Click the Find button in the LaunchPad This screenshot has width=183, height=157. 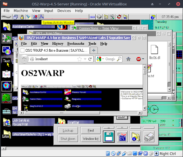[x=91, y=130]
